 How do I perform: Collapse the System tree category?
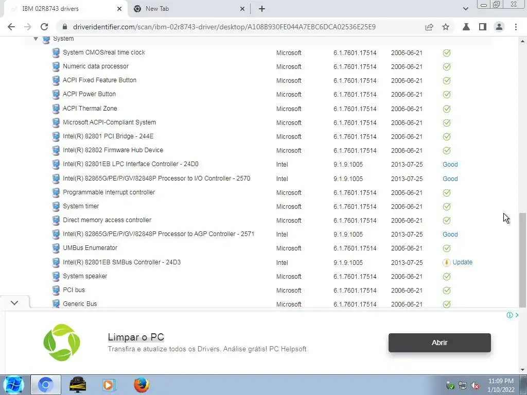click(x=36, y=39)
